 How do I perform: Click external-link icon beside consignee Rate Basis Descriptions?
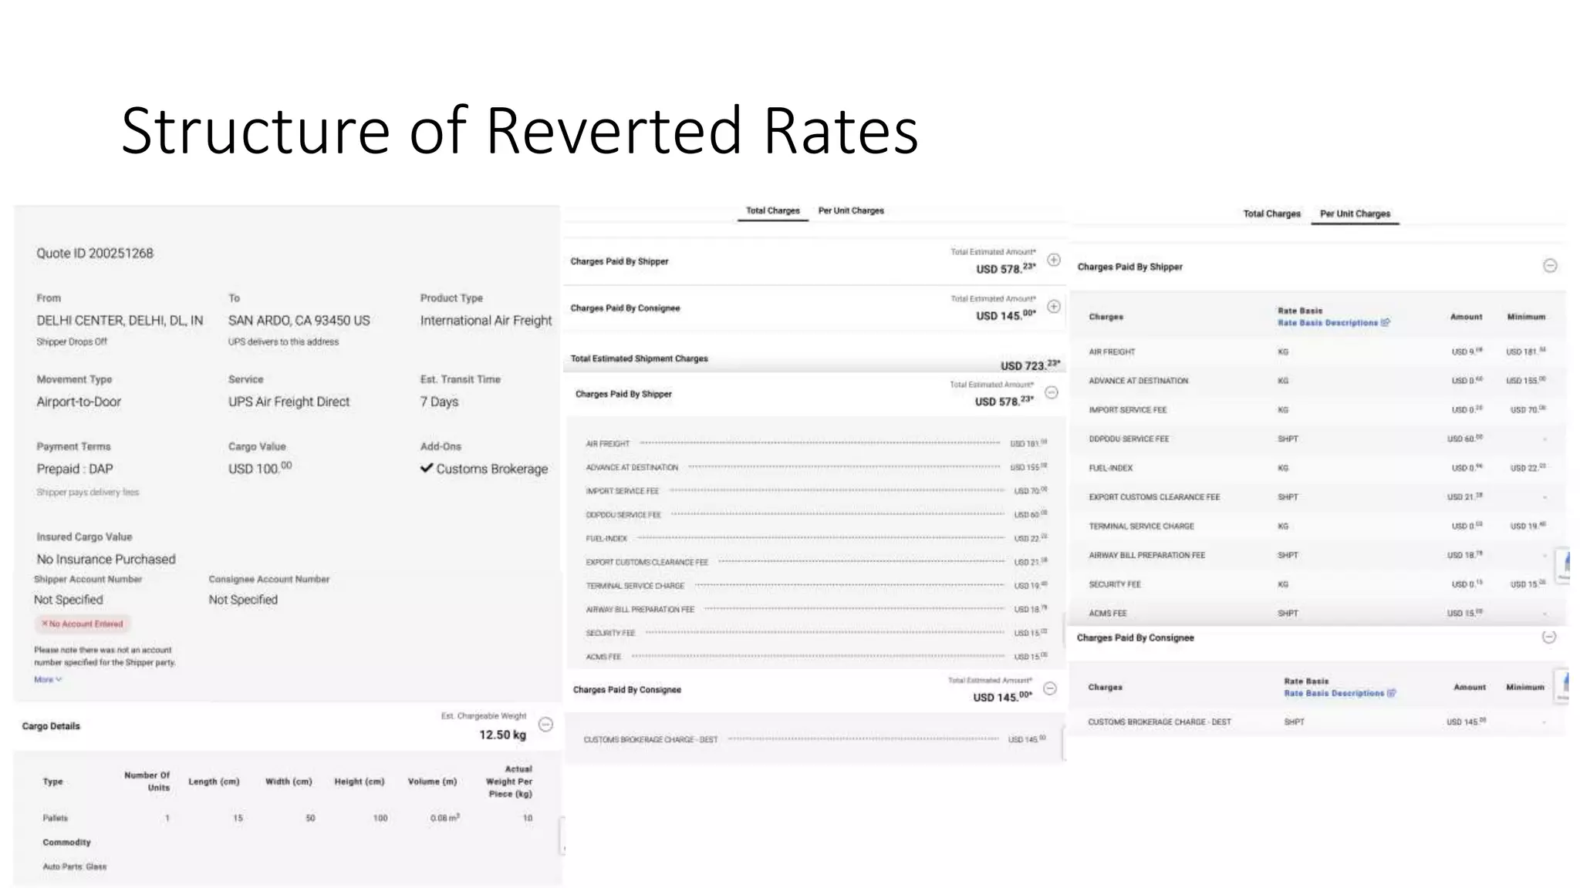point(1391,694)
